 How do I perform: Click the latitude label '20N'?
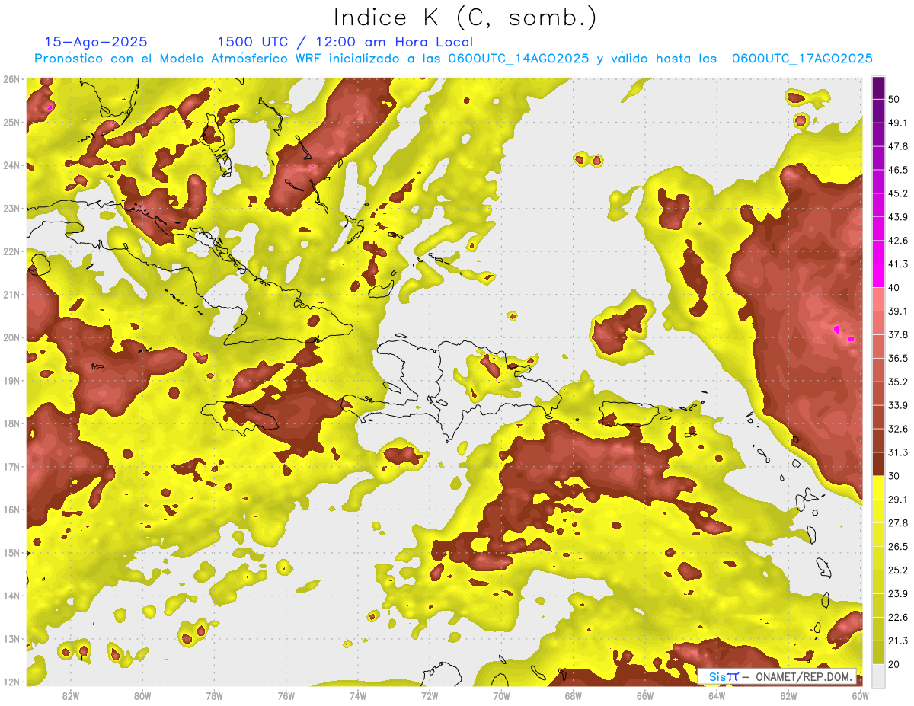point(11,337)
